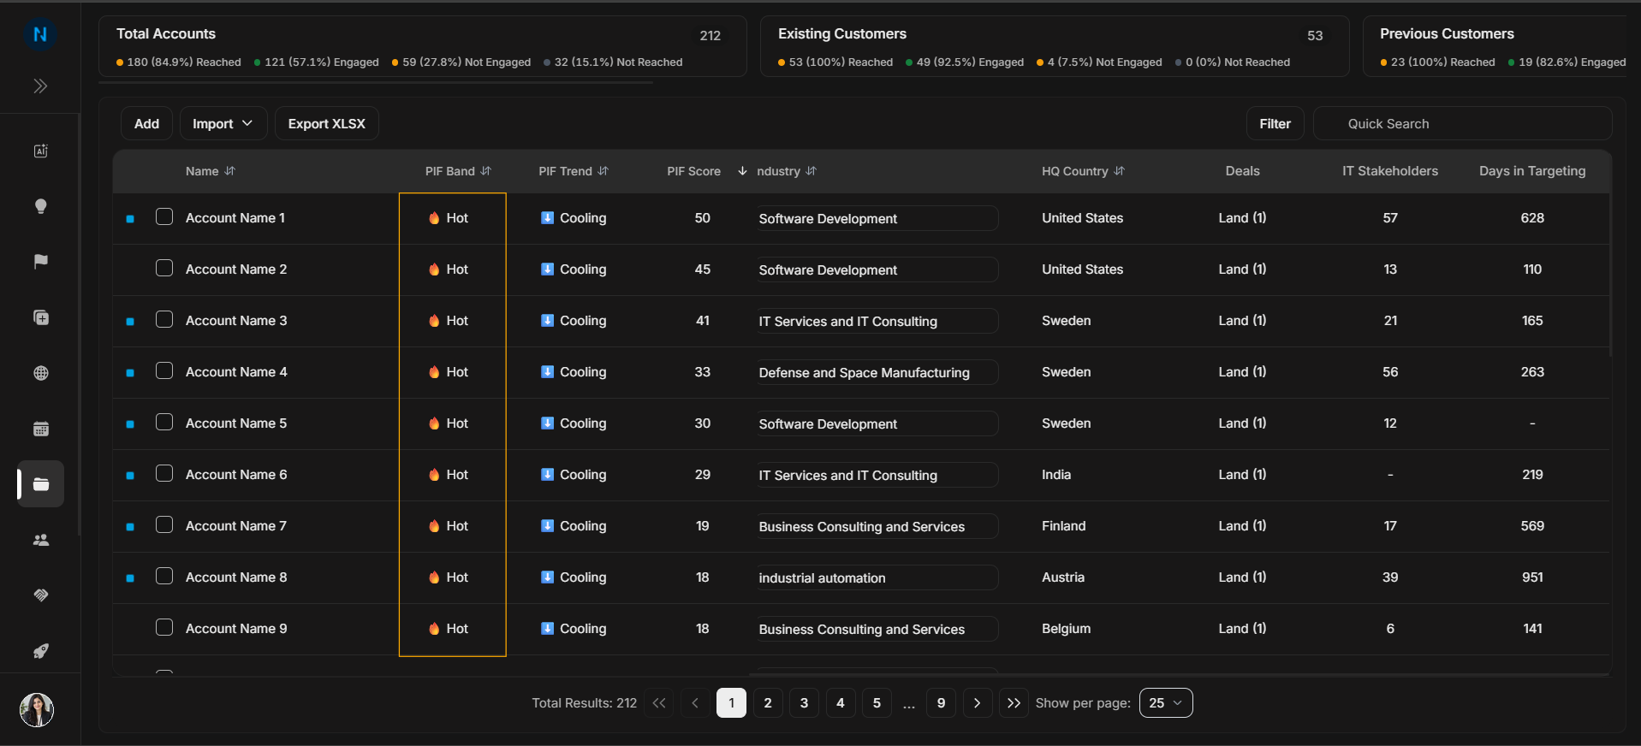Sort by PIF Band column

pyautogui.click(x=458, y=171)
